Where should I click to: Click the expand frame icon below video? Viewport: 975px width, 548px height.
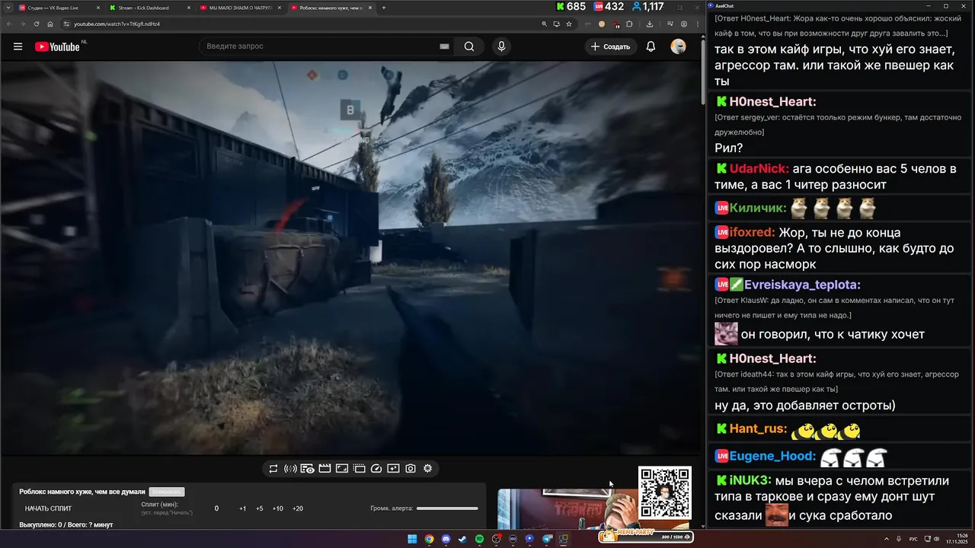click(342, 469)
